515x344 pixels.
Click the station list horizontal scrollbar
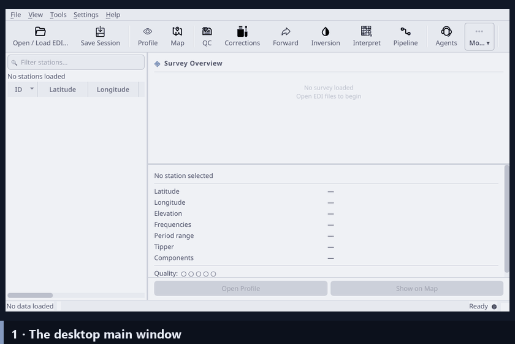point(30,295)
